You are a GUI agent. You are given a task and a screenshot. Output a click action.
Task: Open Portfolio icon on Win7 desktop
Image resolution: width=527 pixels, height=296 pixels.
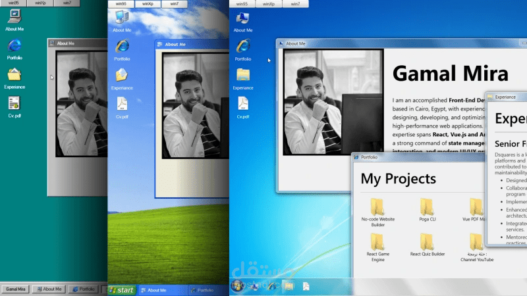[x=243, y=50]
